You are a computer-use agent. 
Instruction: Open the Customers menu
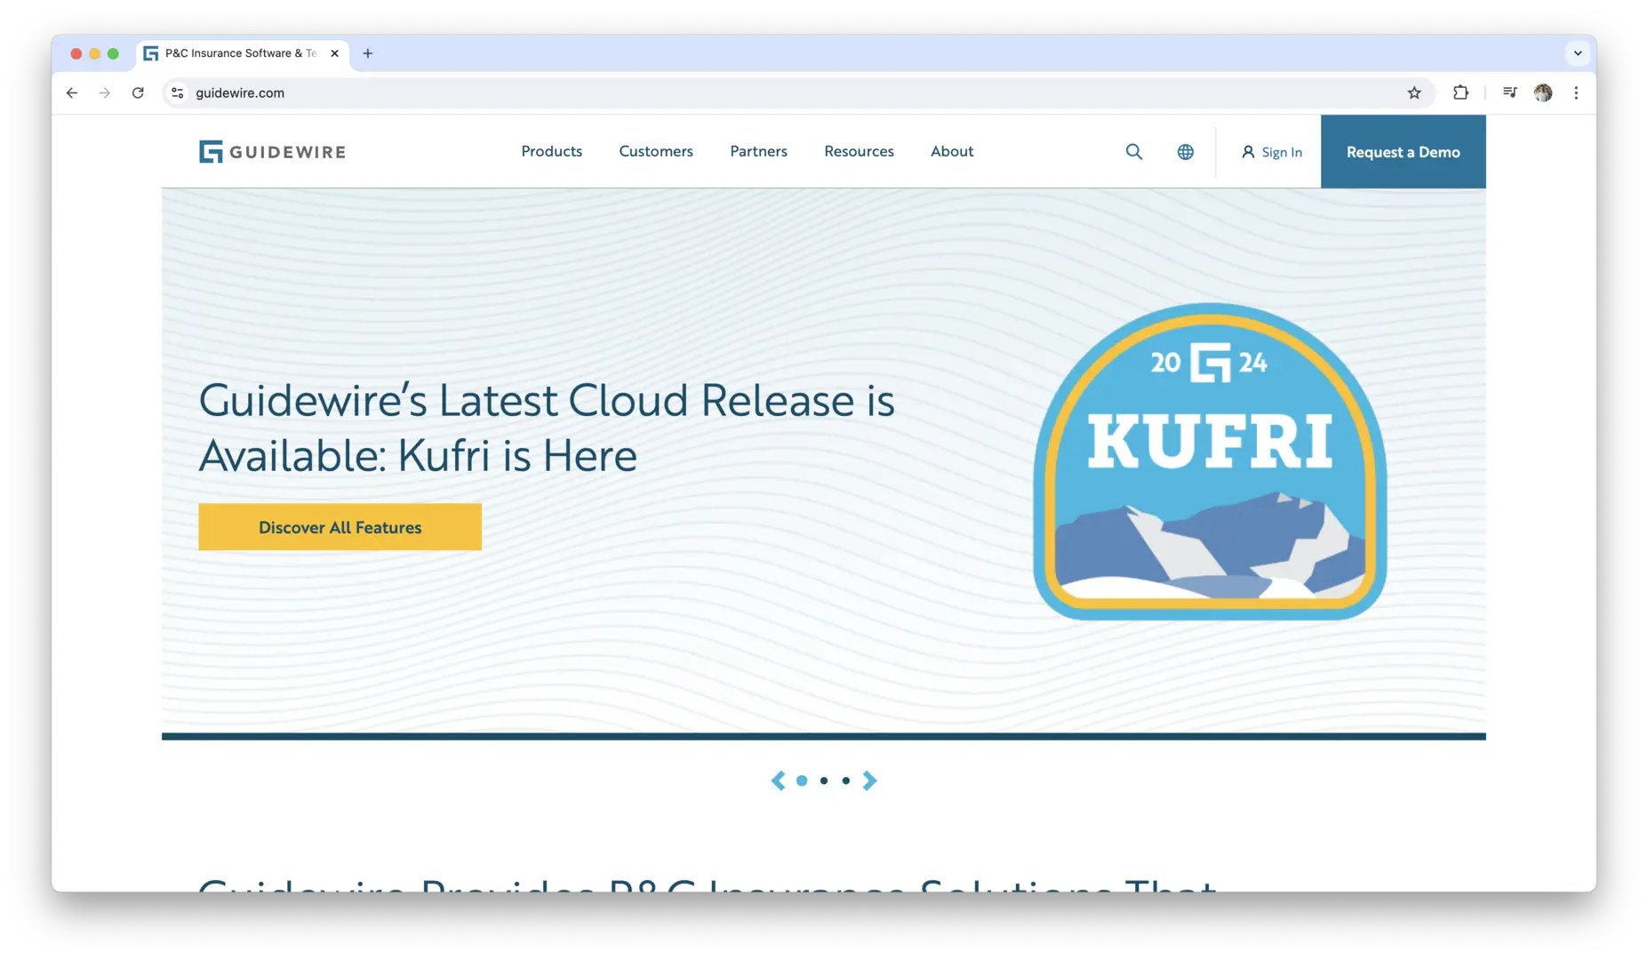(656, 151)
